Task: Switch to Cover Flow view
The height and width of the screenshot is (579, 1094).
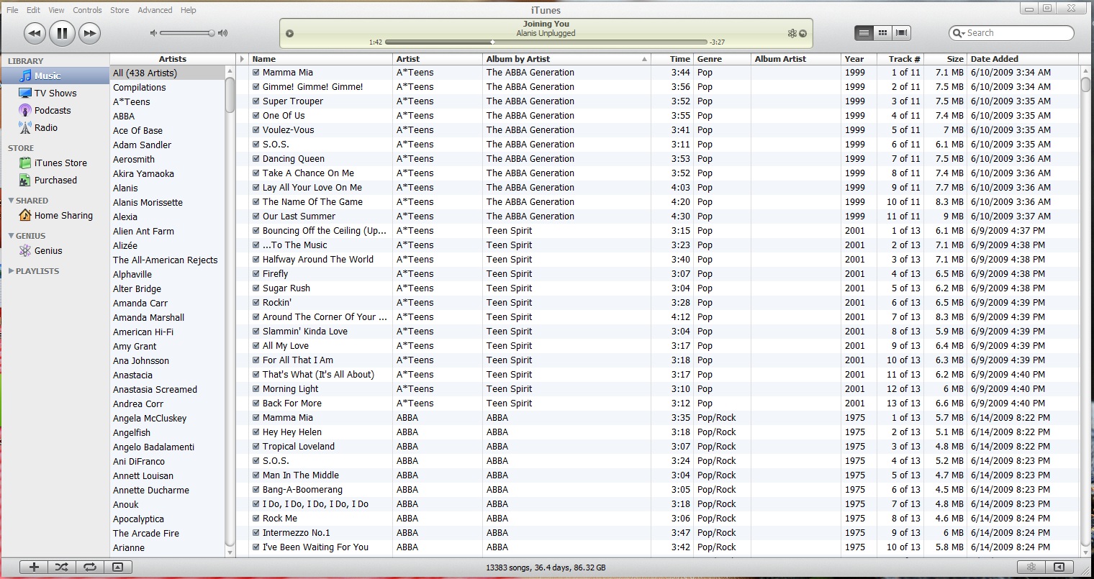Action: pos(901,33)
